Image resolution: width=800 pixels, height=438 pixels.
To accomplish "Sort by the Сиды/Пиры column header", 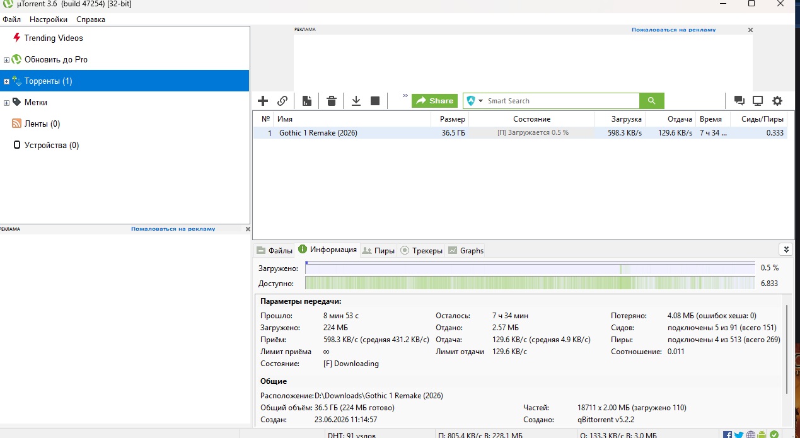I will 759,119.
